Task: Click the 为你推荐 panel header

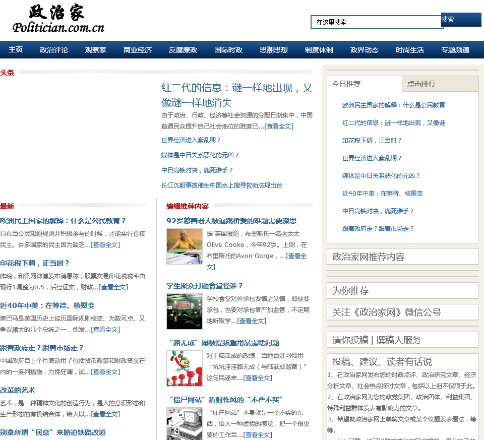Action: (403, 290)
